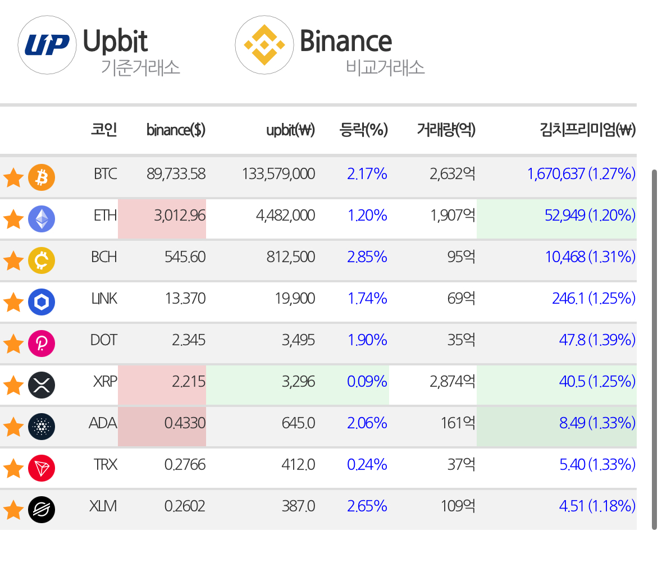Click LINK Upbit price 19,900

(295, 299)
